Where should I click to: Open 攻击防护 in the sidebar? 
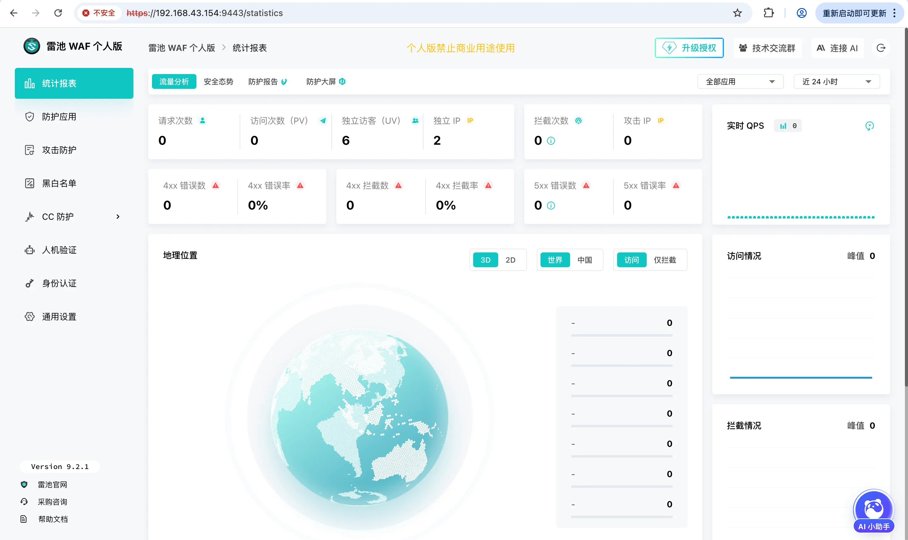[59, 150]
